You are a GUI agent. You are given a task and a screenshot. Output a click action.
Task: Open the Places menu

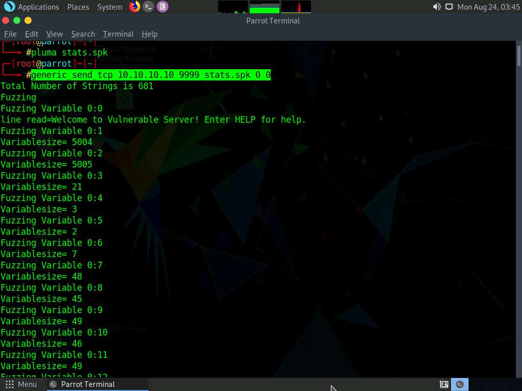78,7
